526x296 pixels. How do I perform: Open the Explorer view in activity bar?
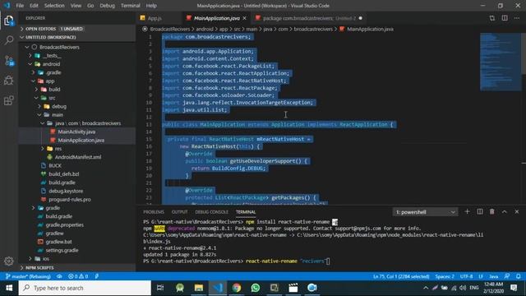coord(9,21)
